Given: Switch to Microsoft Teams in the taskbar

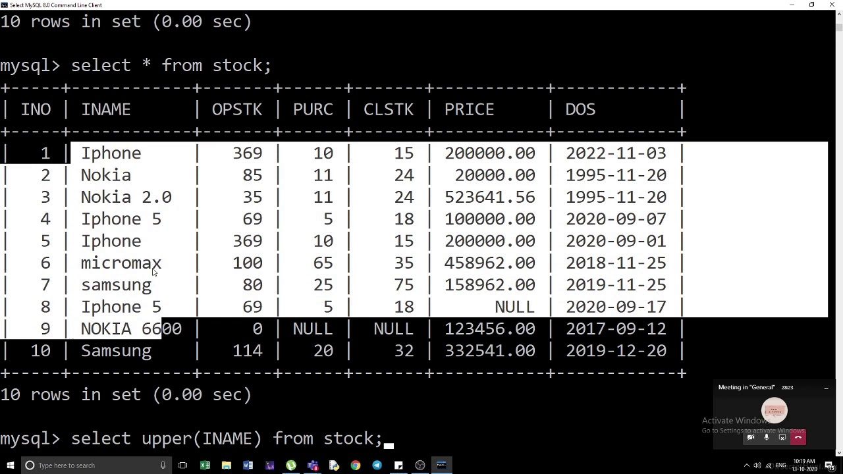Looking at the screenshot, I should (x=313, y=465).
